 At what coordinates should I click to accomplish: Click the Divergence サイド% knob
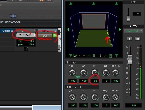click(x=115, y=97)
